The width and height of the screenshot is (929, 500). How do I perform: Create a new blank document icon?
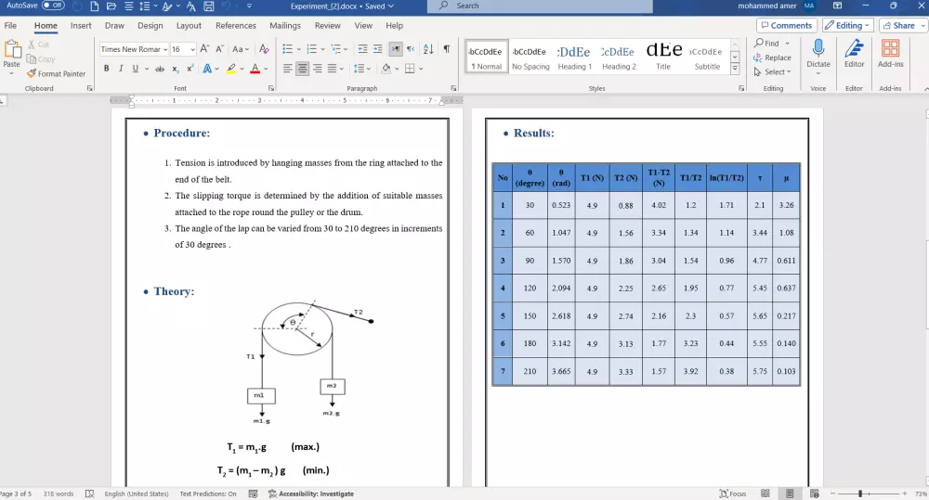pyautogui.click(x=94, y=6)
